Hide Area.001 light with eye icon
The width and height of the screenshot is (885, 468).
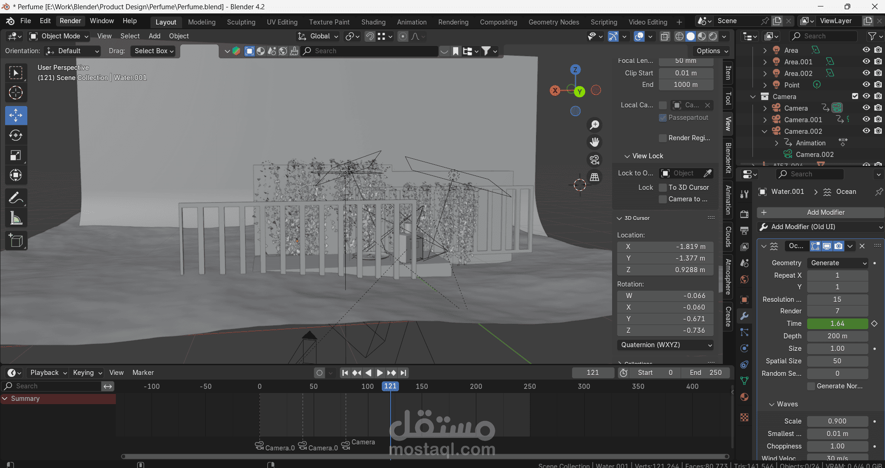point(866,62)
